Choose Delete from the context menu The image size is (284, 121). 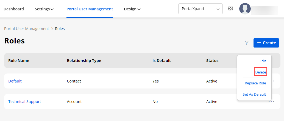pyautogui.click(x=260, y=72)
